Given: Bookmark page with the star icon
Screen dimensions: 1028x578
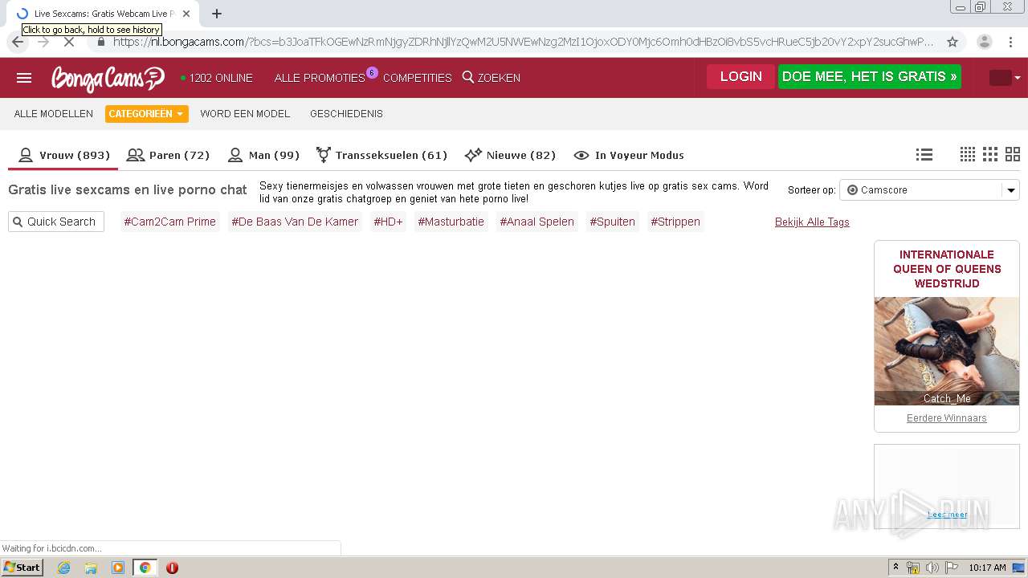Looking at the screenshot, I should [x=953, y=42].
